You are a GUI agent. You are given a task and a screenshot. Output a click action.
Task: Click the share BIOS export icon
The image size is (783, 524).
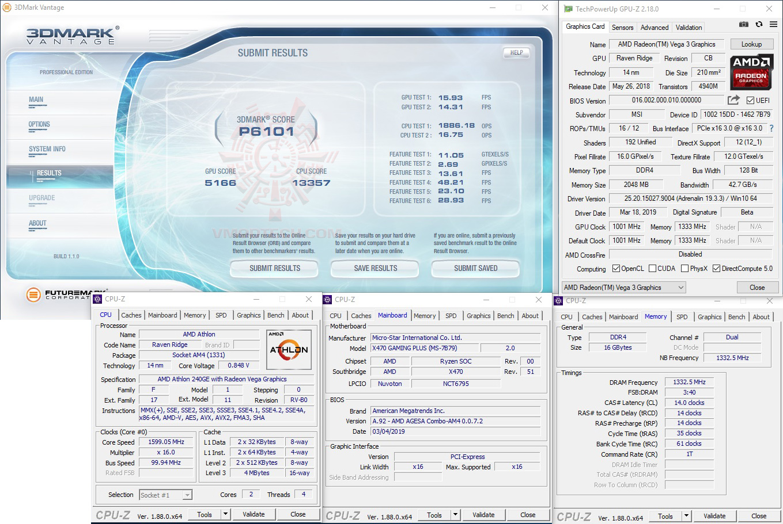[x=733, y=100]
